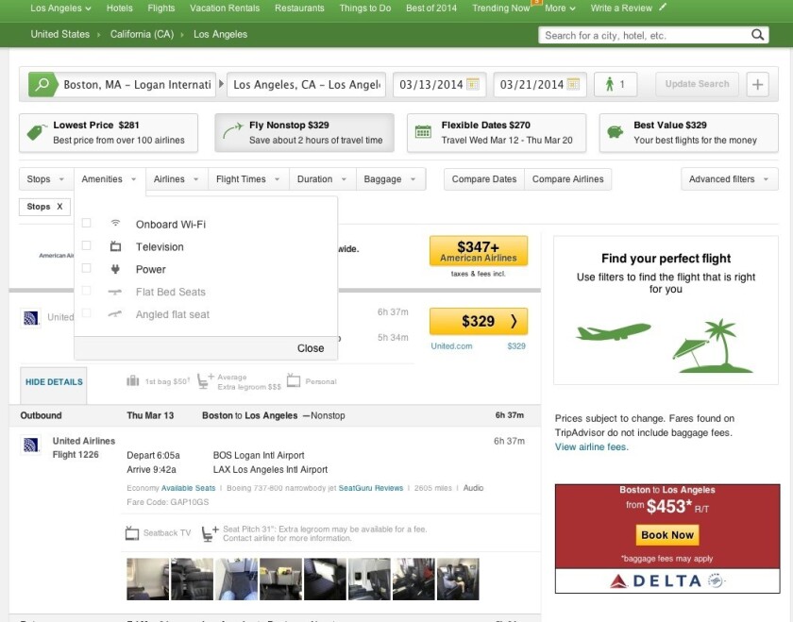Collapse the Amenities dropdown

[110, 179]
